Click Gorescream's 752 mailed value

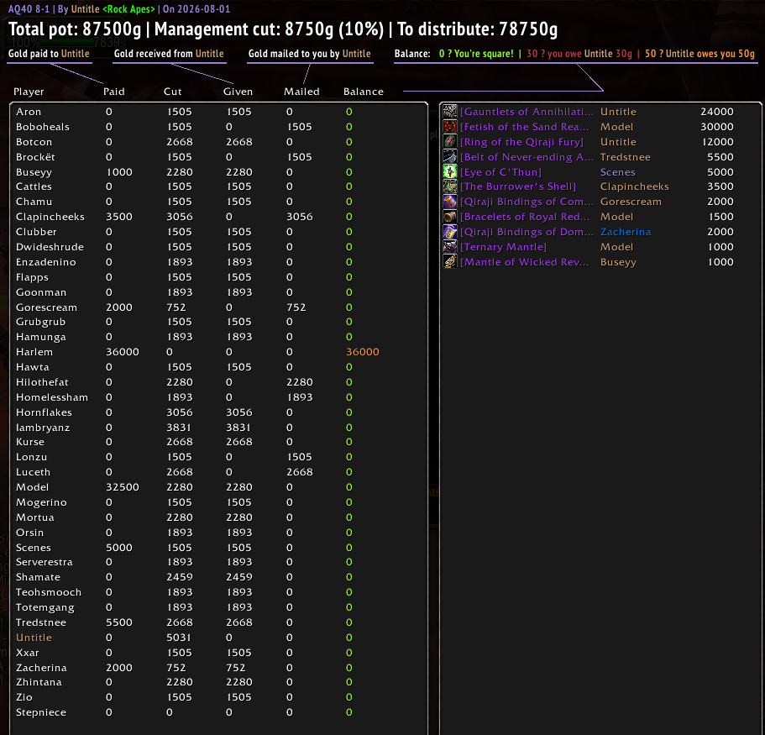coord(296,307)
